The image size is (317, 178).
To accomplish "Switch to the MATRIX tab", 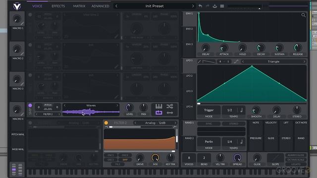I will (79, 6).
